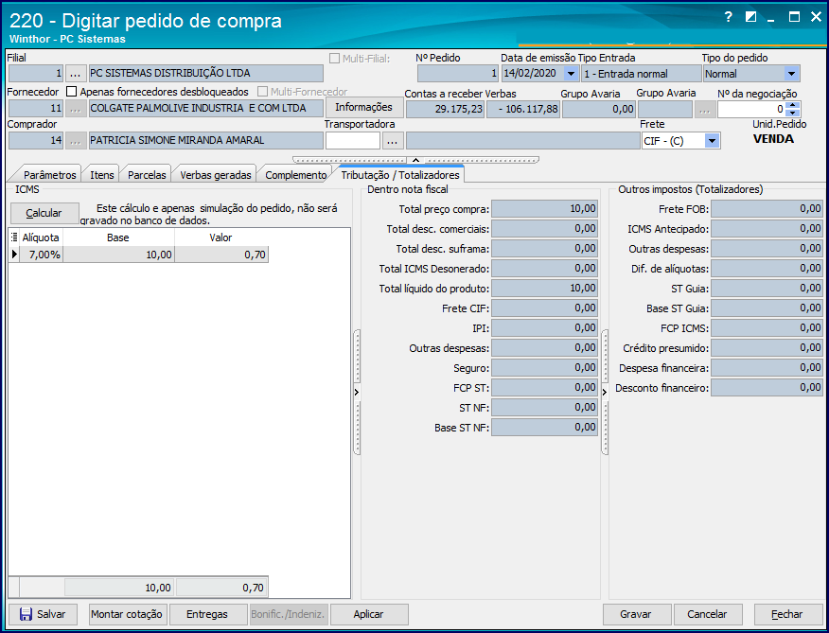Click the Desconto financeiro value field

point(767,388)
